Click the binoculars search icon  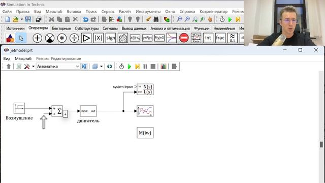coord(156,19)
